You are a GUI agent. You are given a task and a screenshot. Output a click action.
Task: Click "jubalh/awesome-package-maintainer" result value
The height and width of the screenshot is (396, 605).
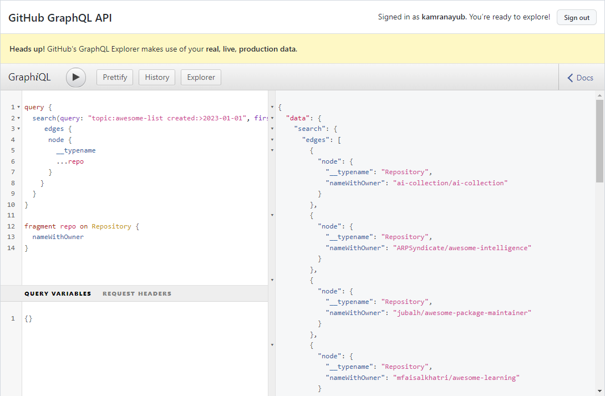tap(462, 313)
